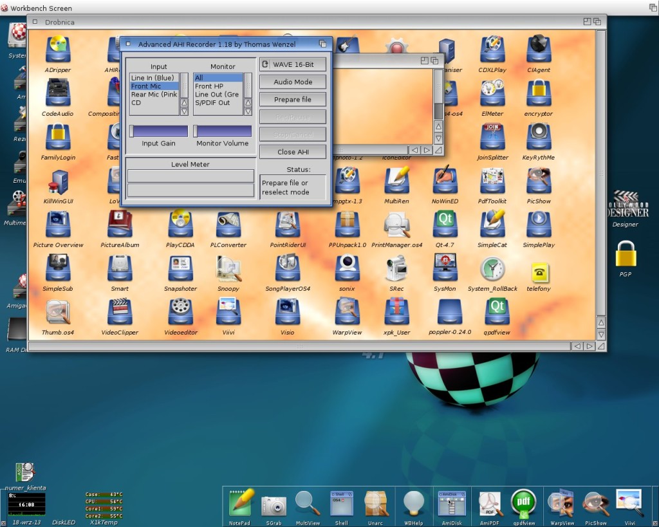Open the ClAgent icon

(x=539, y=50)
